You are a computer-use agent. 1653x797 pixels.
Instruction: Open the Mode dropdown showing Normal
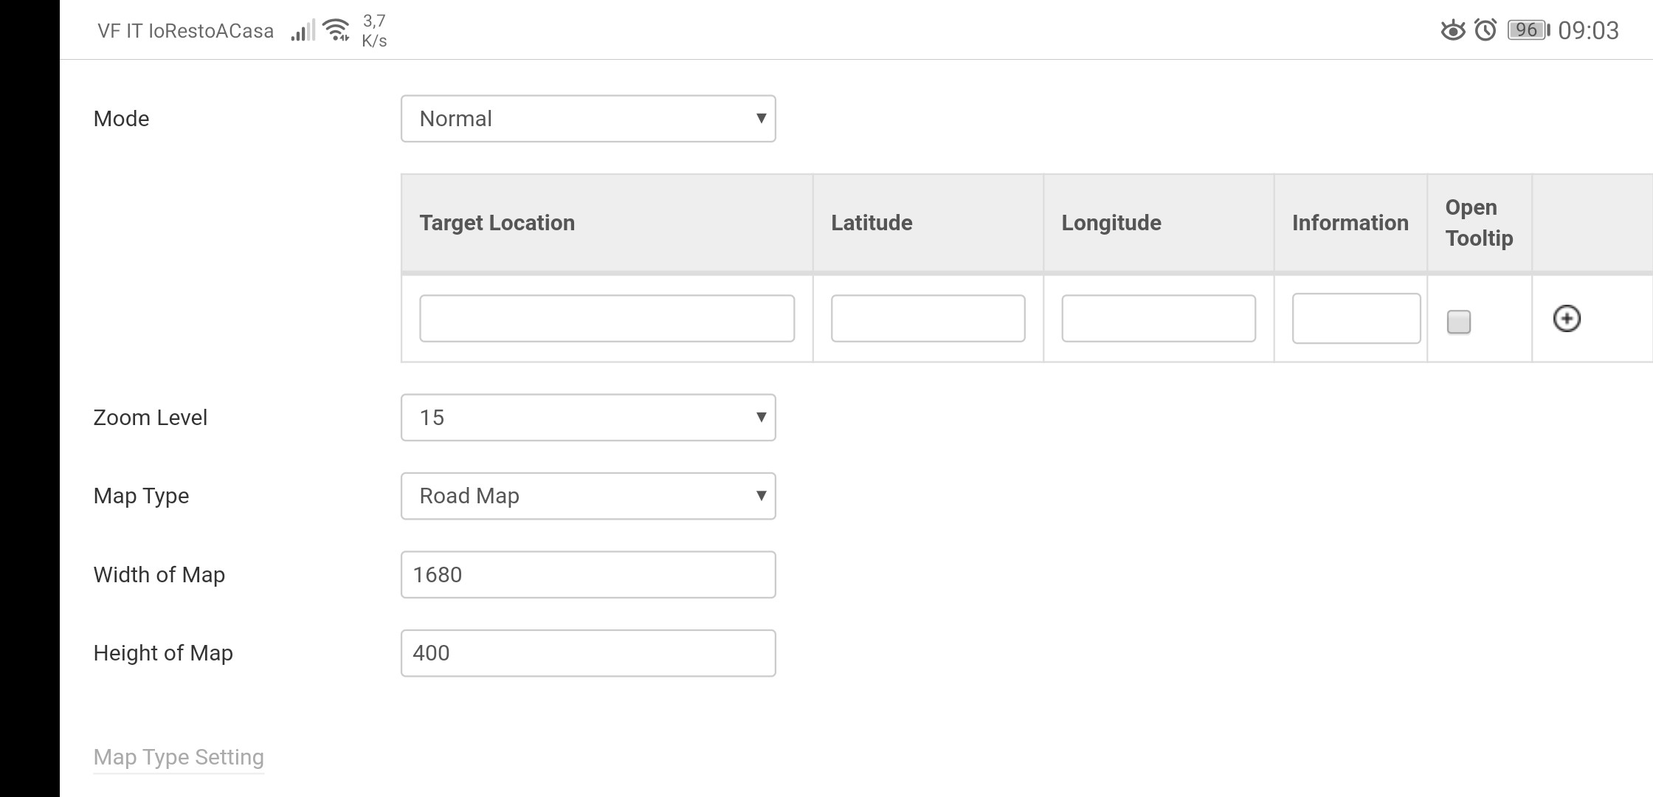click(587, 119)
